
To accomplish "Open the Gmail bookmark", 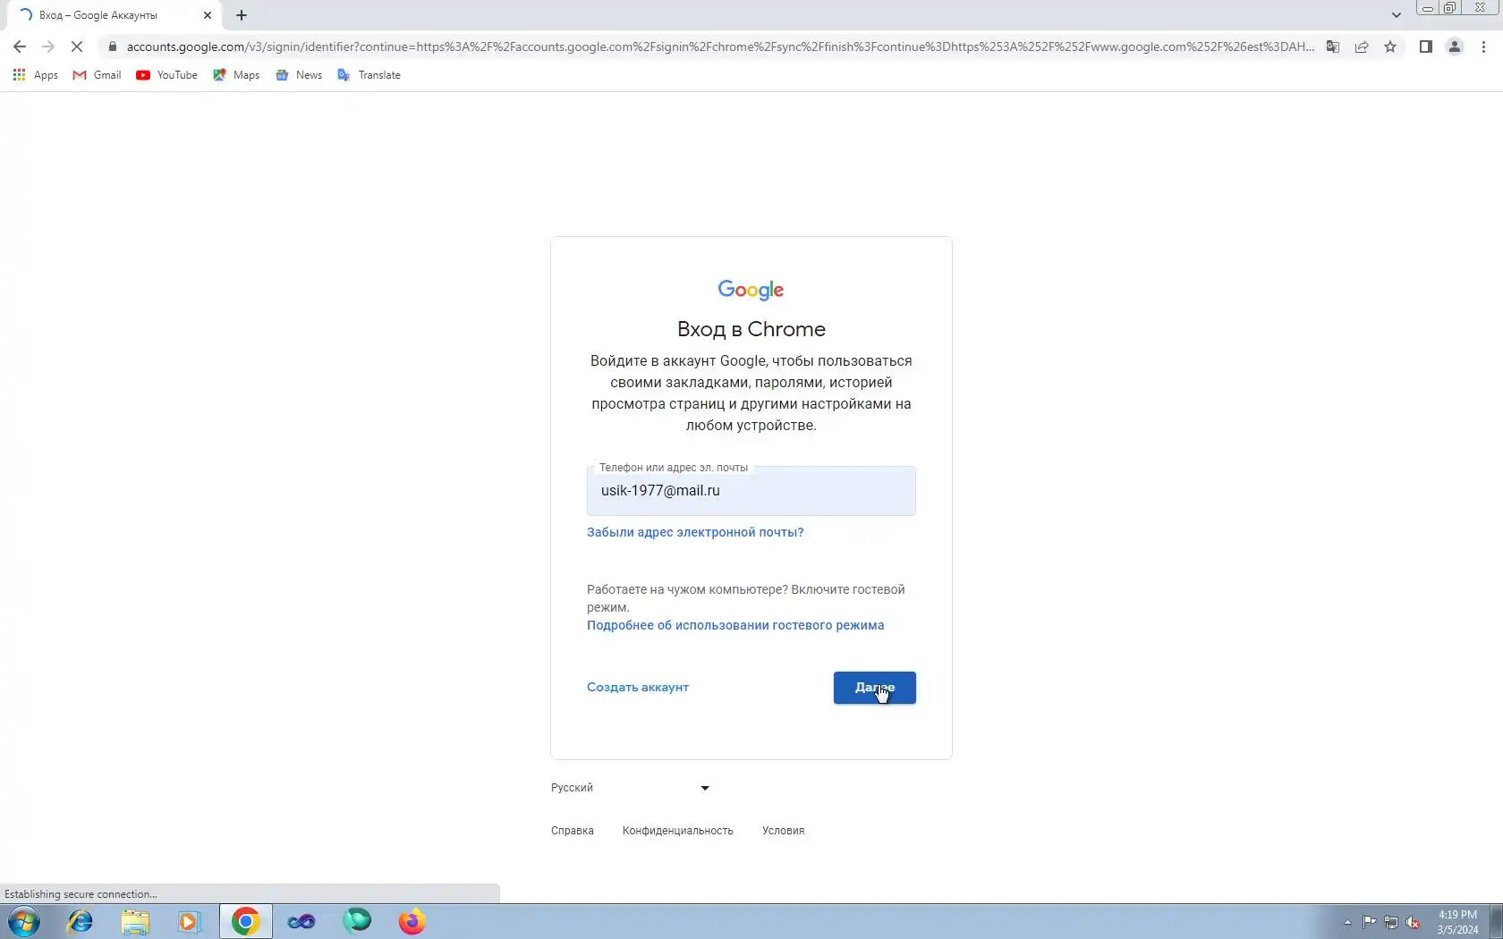I will tap(97, 75).
